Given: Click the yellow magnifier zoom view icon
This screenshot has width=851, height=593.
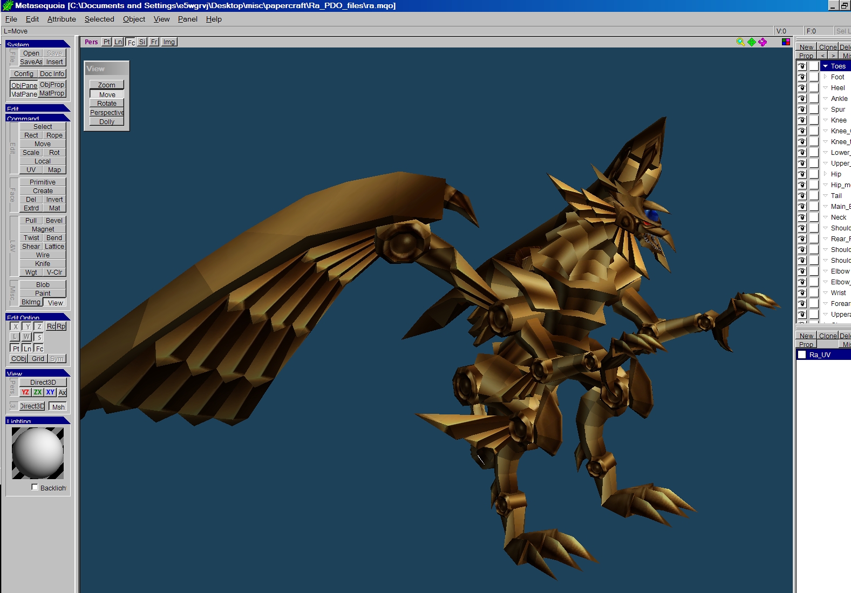Looking at the screenshot, I should coord(740,42).
